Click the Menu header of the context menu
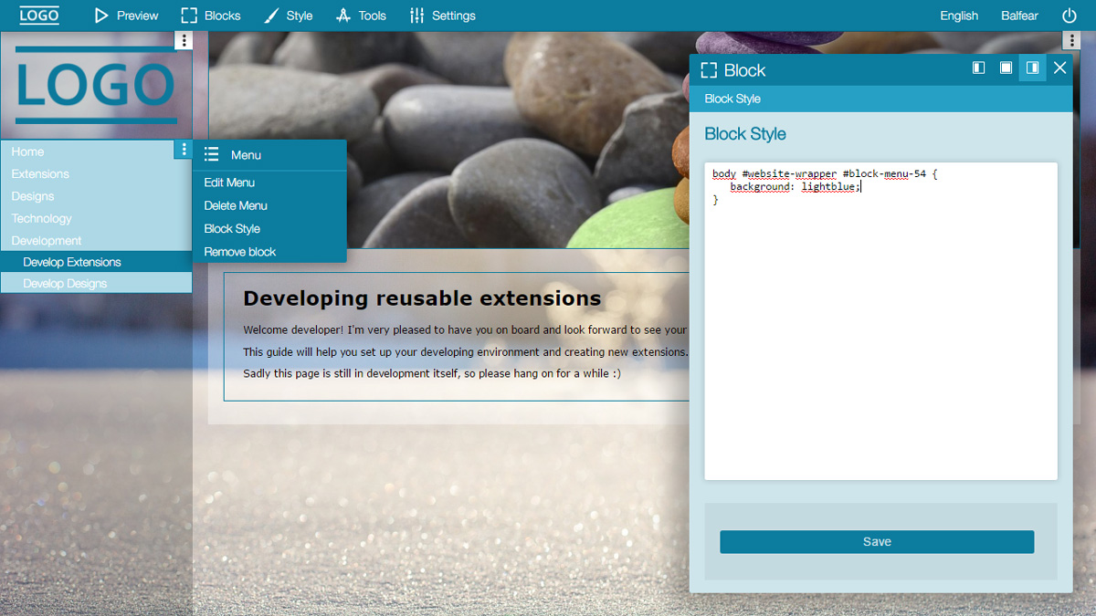The width and height of the screenshot is (1096, 616). tap(269, 155)
